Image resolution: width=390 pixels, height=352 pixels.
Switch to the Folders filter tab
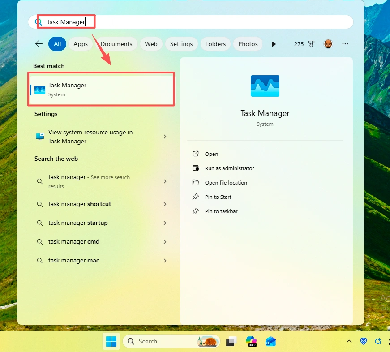215,44
